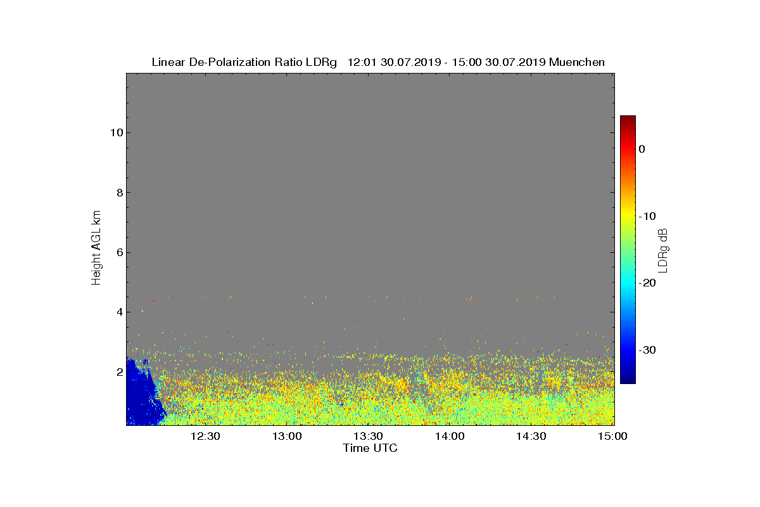Click the plot title mentioning Muenchen

tap(378, 62)
